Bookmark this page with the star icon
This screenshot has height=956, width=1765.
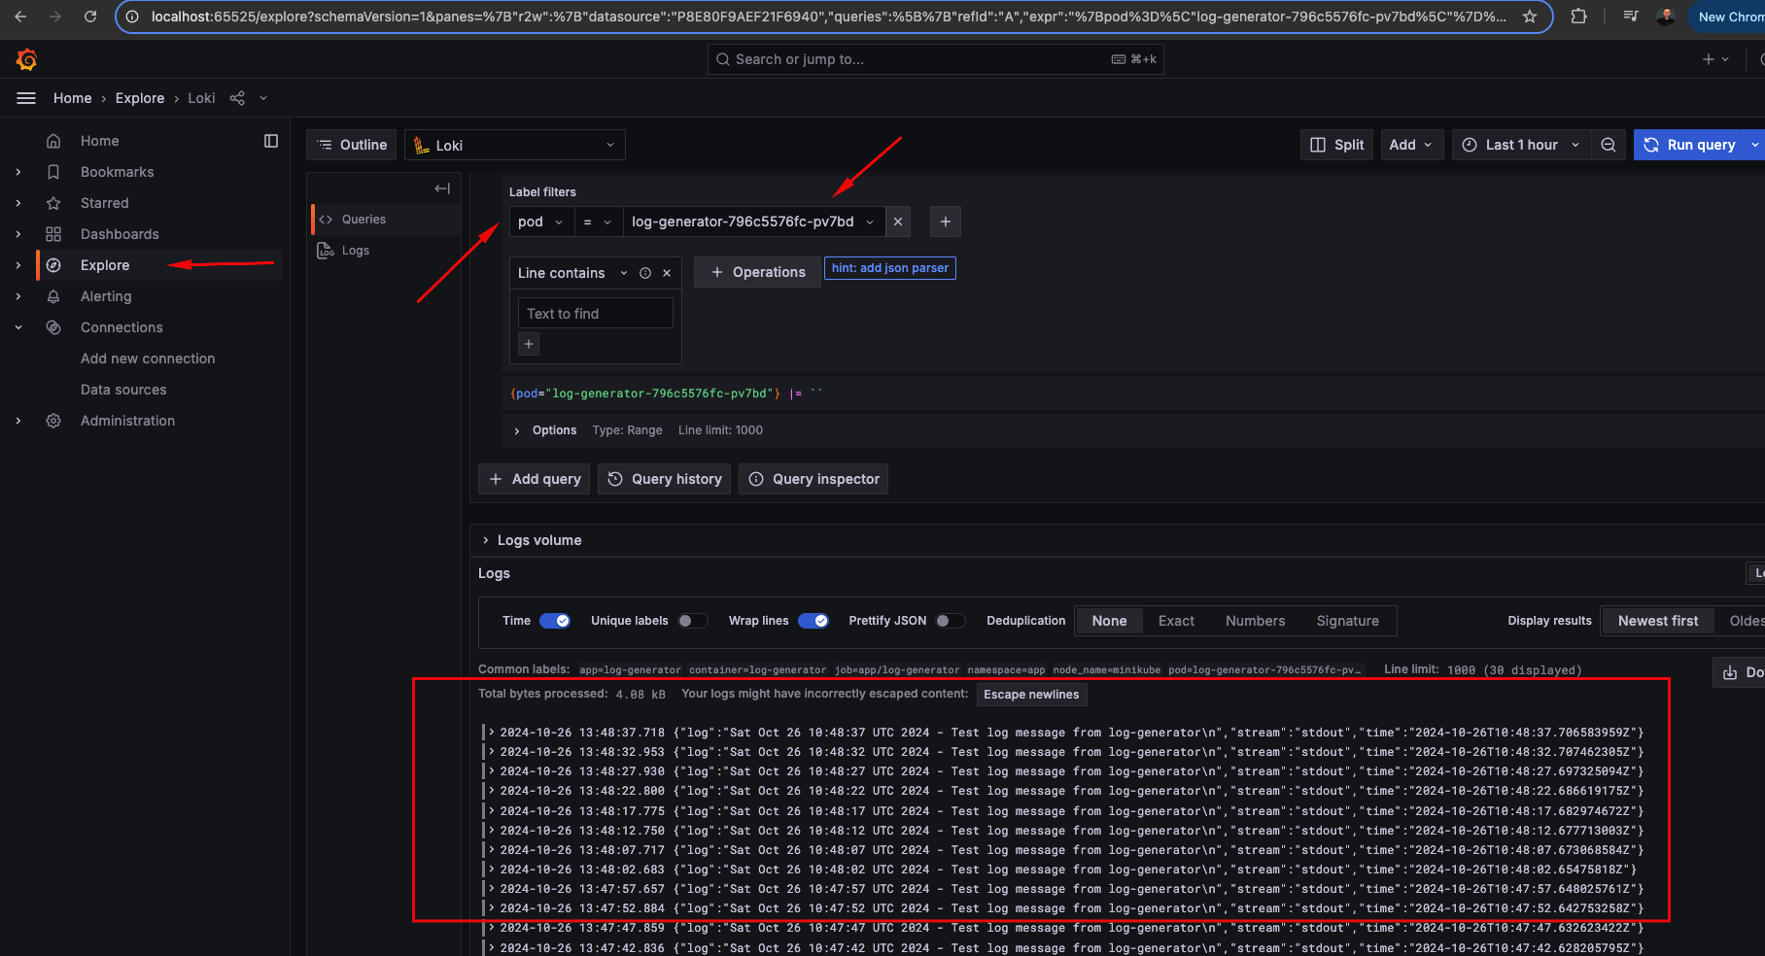[1530, 17]
